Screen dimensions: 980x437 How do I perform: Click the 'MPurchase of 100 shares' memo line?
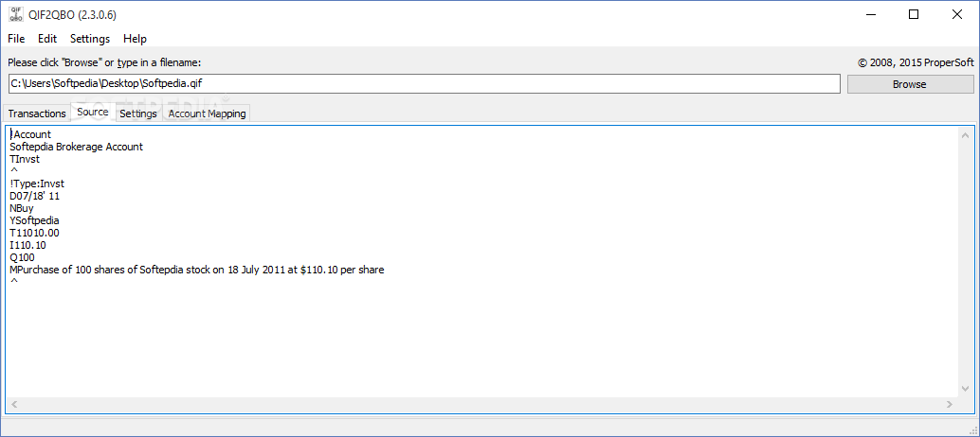[x=197, y=270]
